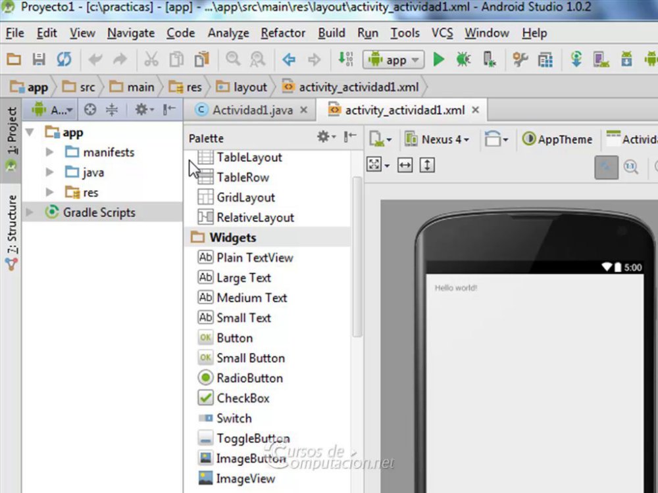
Task: Hide Project panel with the arrow-bar icon
Action: [169, 110]
